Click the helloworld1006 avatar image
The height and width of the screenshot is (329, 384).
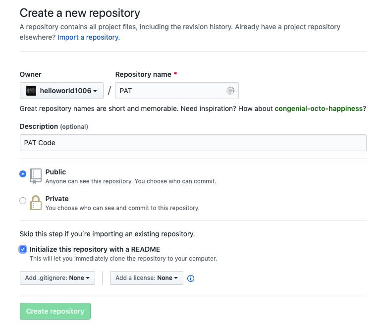tap(31, 91)
